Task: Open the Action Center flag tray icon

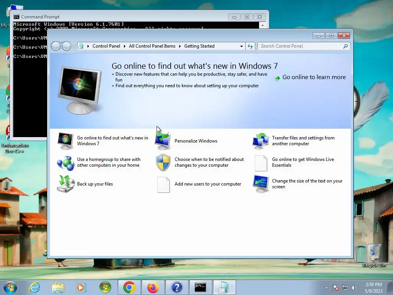Action: (x=336, y=288)
